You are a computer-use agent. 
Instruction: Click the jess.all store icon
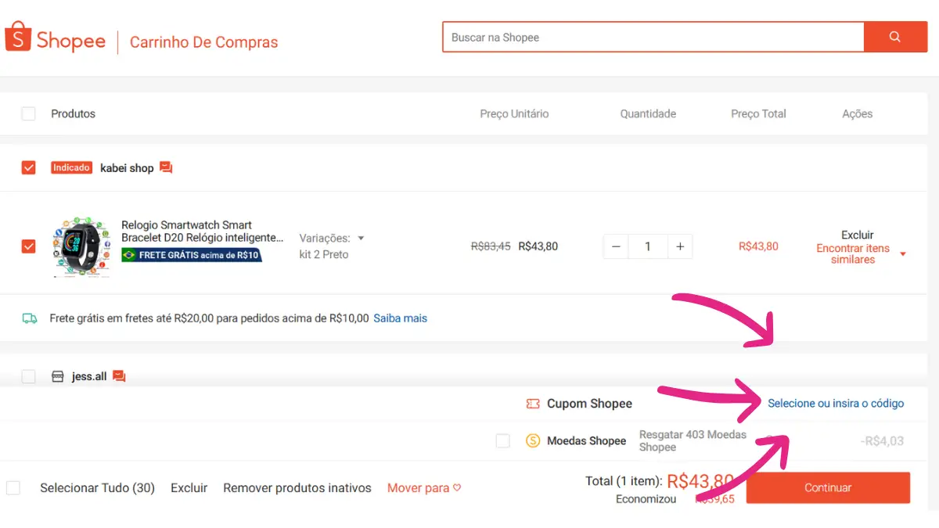(x=57, y=376)
